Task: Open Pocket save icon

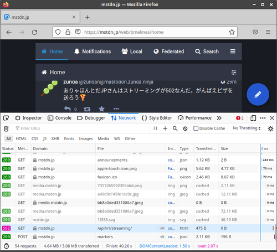Action: click(x=255, y=32)
